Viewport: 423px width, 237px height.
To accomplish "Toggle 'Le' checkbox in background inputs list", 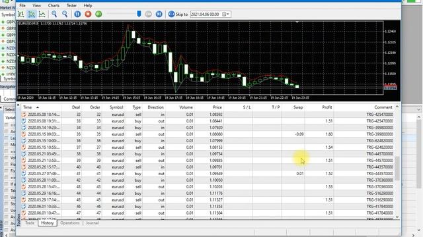I will click(7, 138).
